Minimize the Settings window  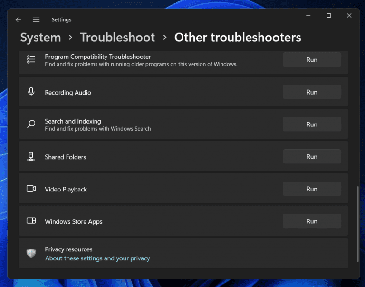pyautogui.click(x=308, y=16)
